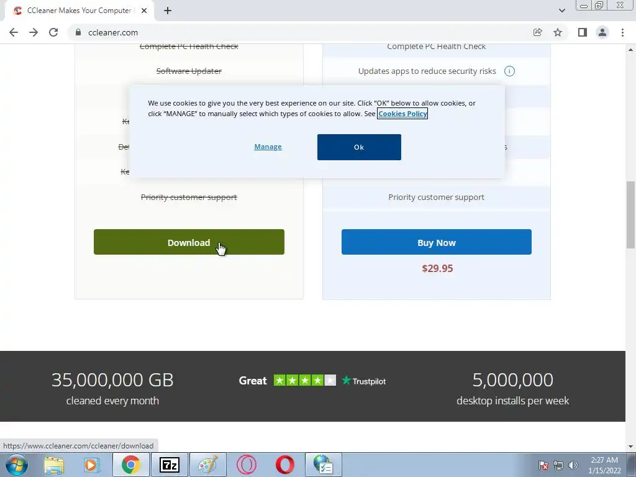Open Windows Explorer from the taskbar
Screen dimensions: 636x477
tap(54, 465)
